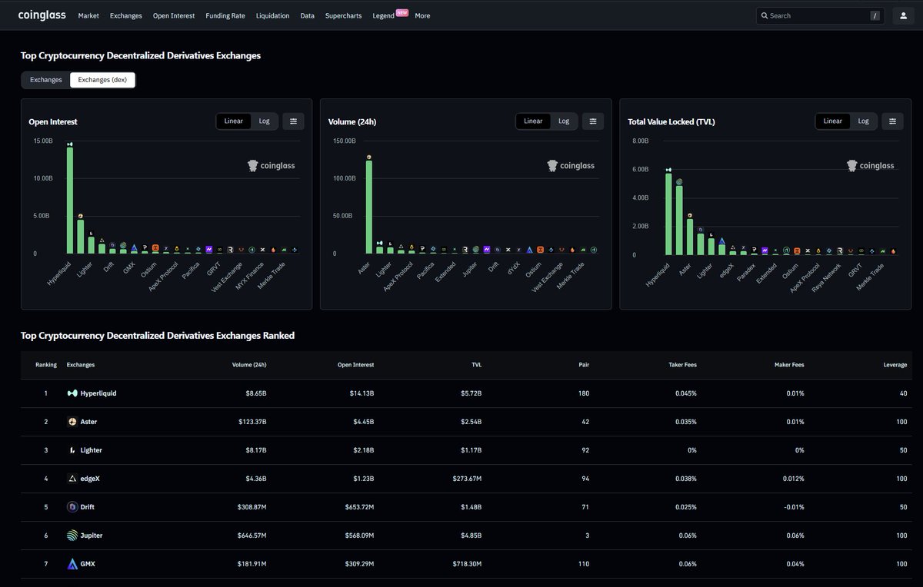Open the Drift exchange link

pyautogui.click(x=88, y=507)
